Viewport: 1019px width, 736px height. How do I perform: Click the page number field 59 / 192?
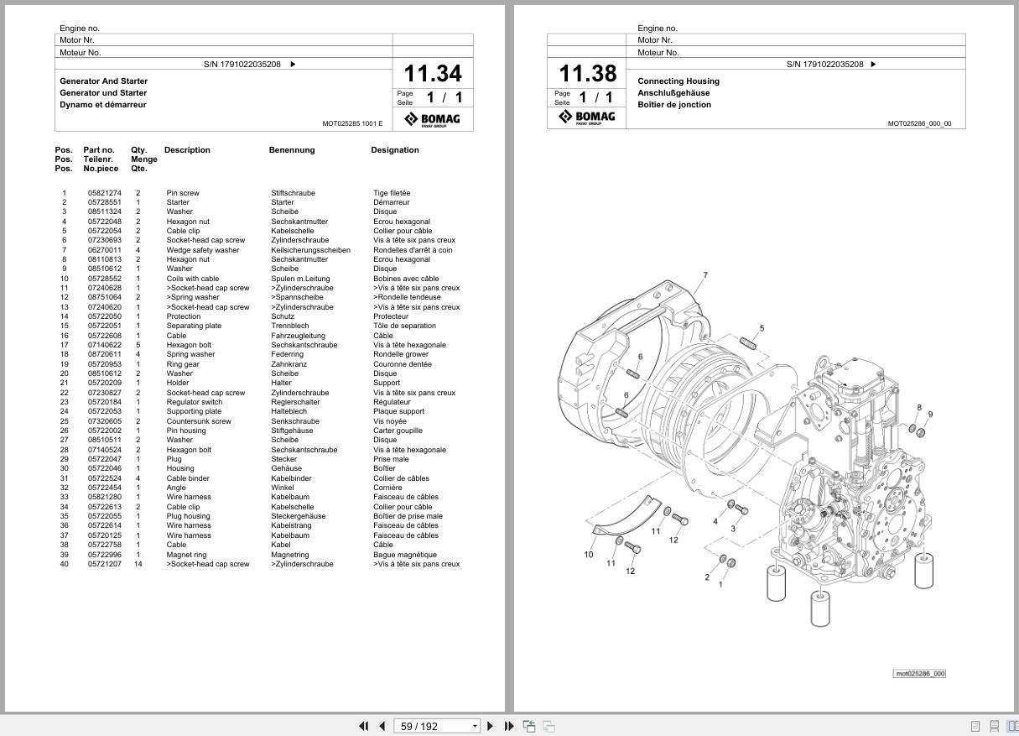pos(433,726)
